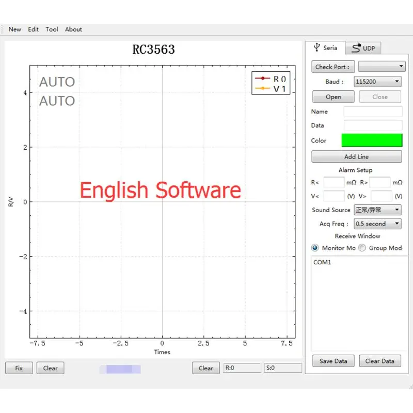Click the Save Data button
This screenshot has width=413, height=413.
pos(333,361)
